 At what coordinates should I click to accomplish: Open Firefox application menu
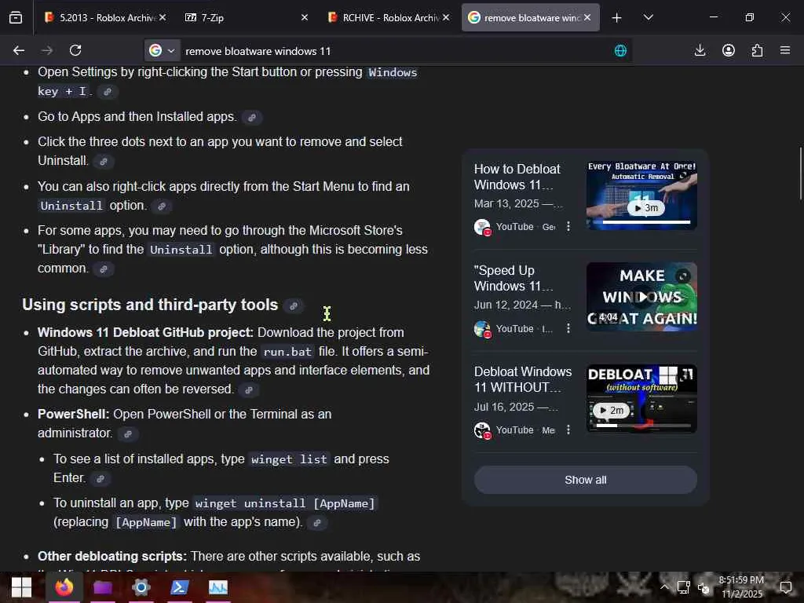(x=785, y=50)
